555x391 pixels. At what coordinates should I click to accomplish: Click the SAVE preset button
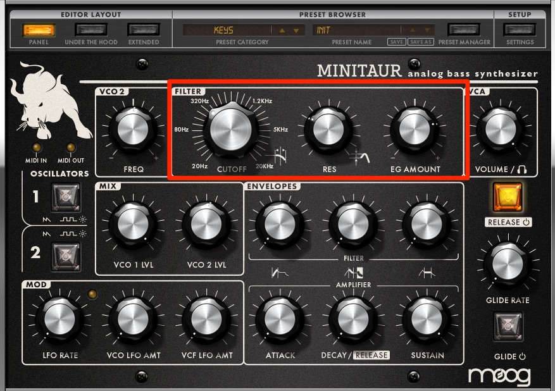(396, 42)
